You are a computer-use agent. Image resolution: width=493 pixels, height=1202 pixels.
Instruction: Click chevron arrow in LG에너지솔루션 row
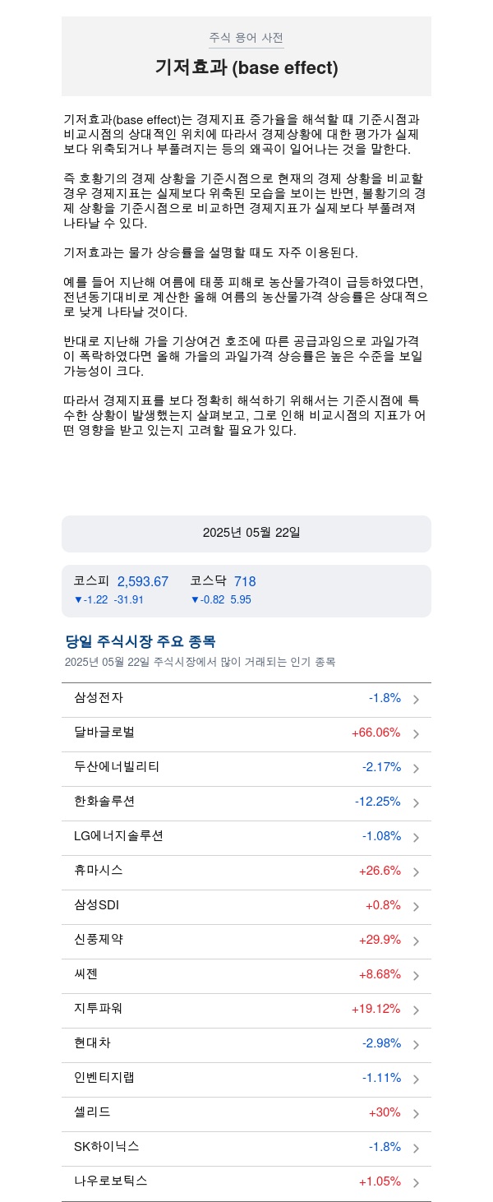click(416, 838)
